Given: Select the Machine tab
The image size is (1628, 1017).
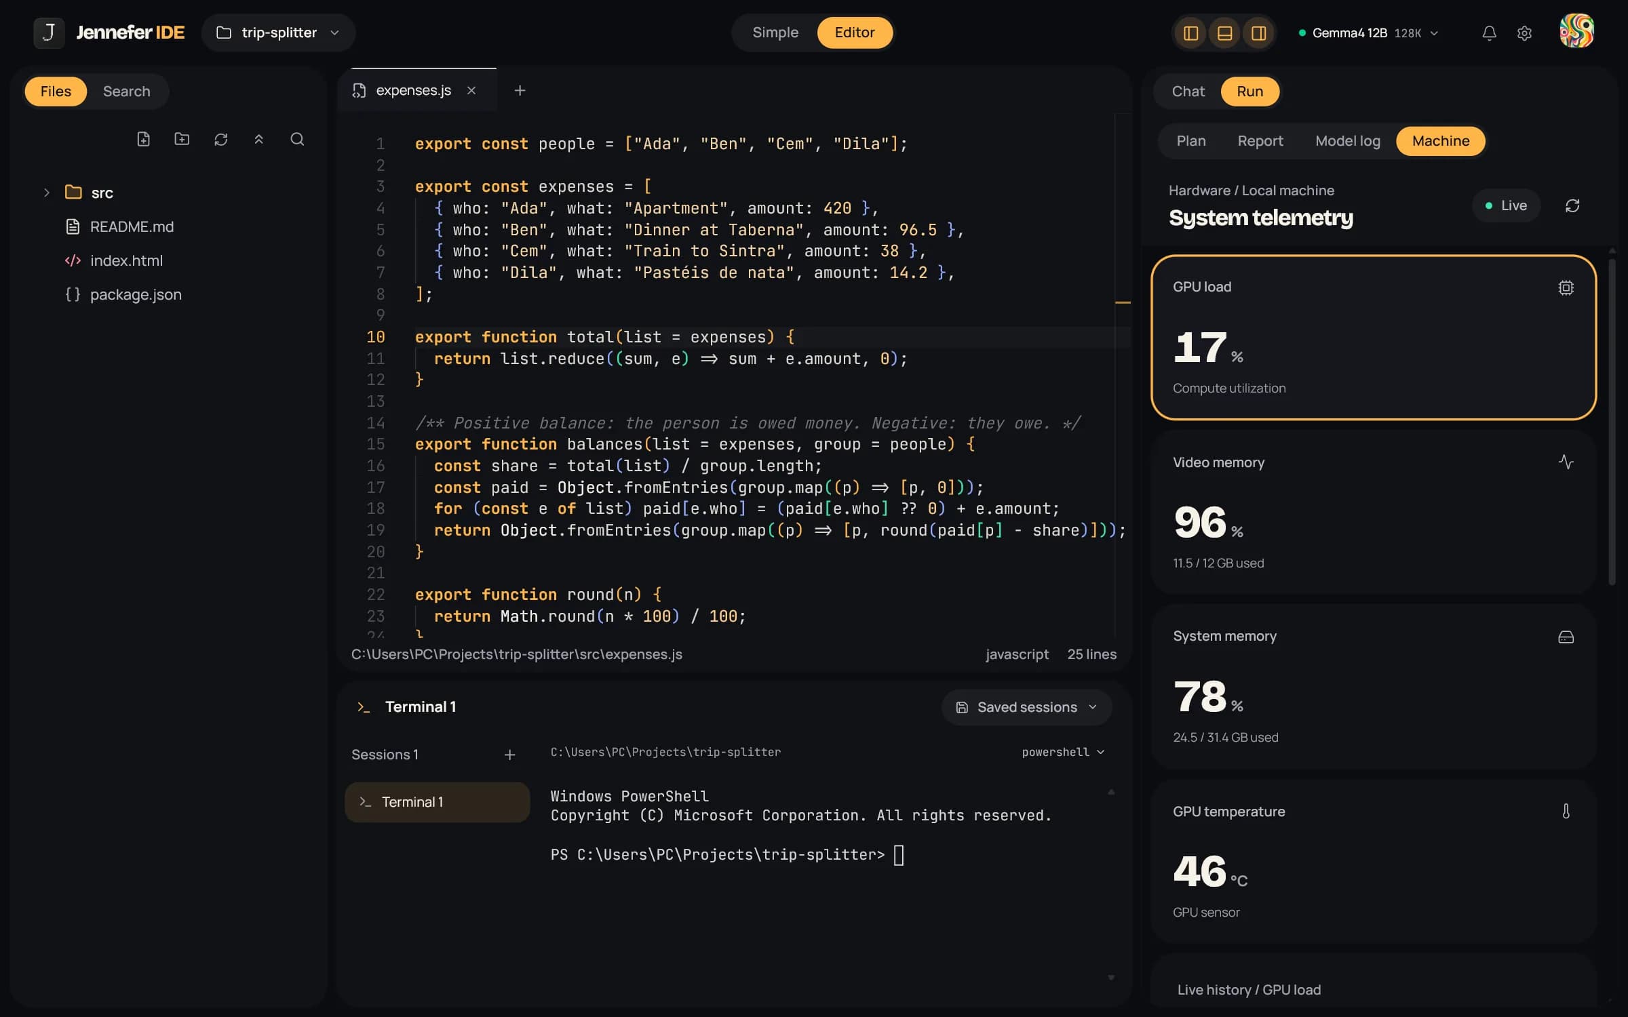Looking at the screenshot, I should tap(1440, 141).
